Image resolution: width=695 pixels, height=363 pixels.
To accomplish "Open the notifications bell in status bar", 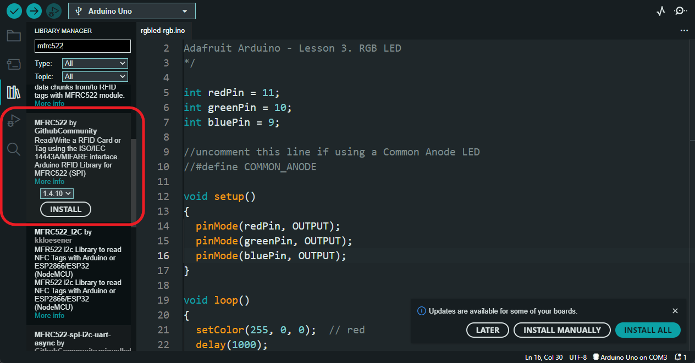I will pos(681,358).
